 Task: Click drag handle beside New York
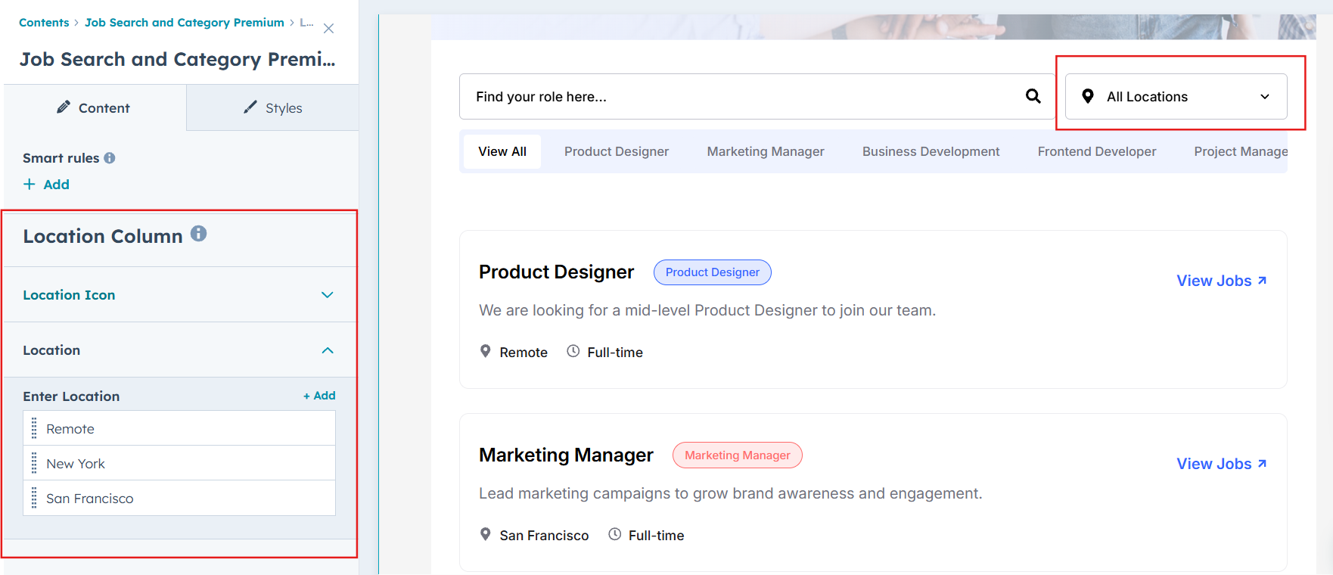point(34,464)
